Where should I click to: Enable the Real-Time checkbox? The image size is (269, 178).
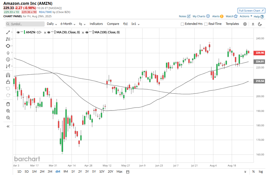click(x=206, y=24)
